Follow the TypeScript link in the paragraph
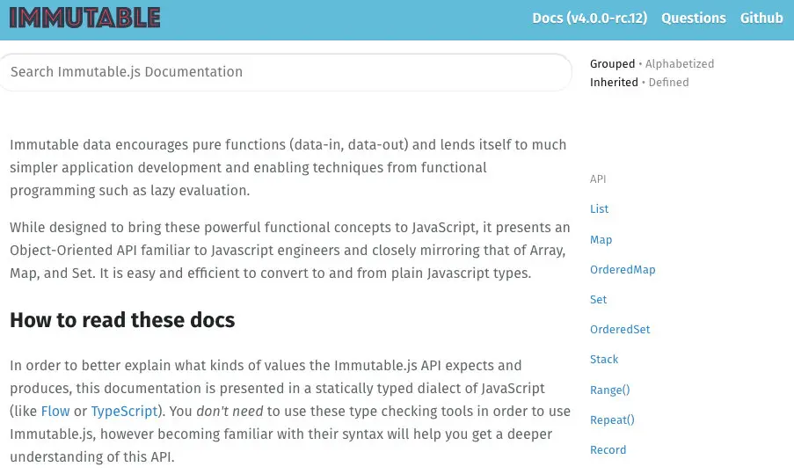The width and height of the screenshot is (794, 474). [124, 412]
